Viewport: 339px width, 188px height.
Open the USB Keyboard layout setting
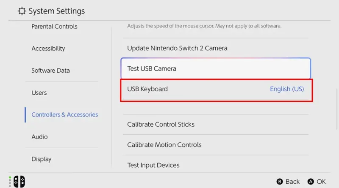pyautogui.click(x=216, y=89)
